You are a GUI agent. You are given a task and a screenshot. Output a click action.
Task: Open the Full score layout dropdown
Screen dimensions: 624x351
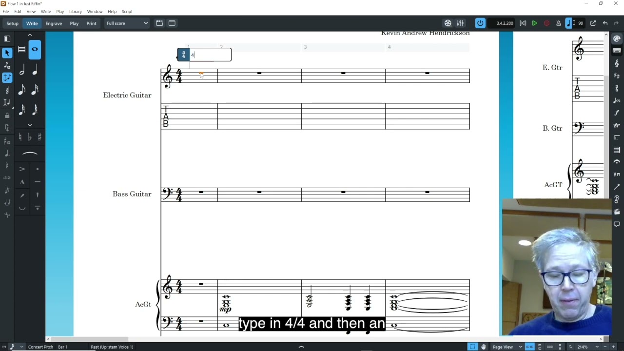pos(127,23)
